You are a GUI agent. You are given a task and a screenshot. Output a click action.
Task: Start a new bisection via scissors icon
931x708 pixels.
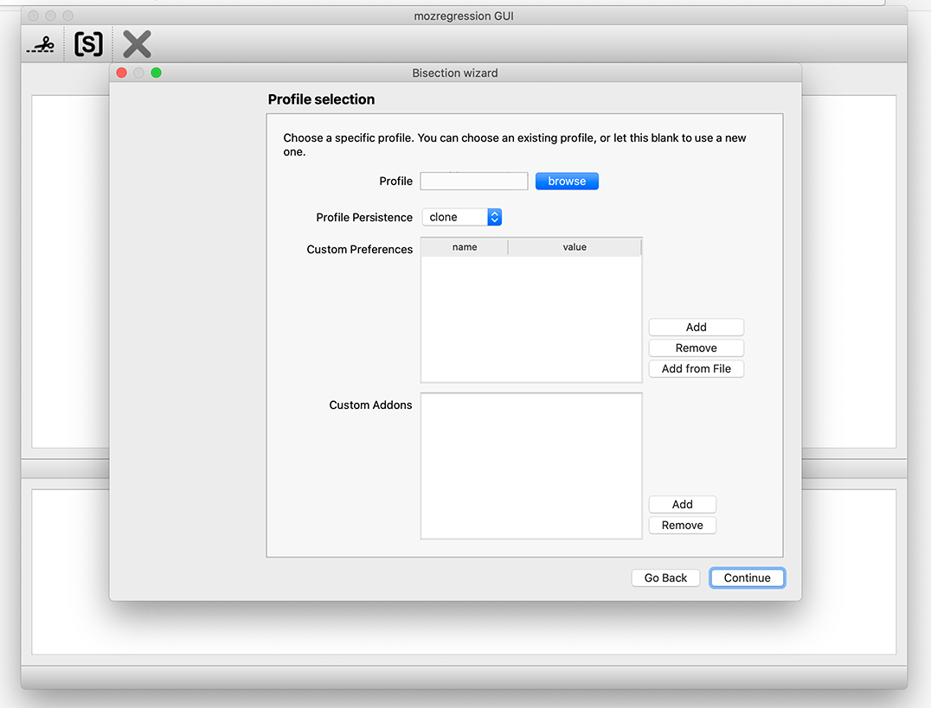(x=41, y=44)
